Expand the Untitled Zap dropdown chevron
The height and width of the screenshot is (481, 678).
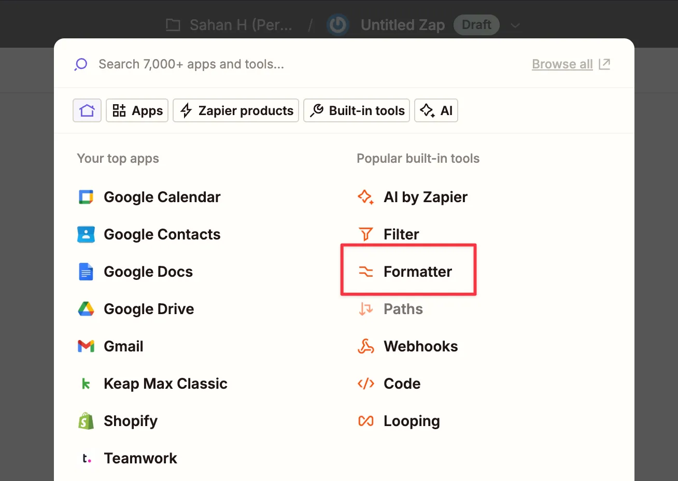point(515,25)
